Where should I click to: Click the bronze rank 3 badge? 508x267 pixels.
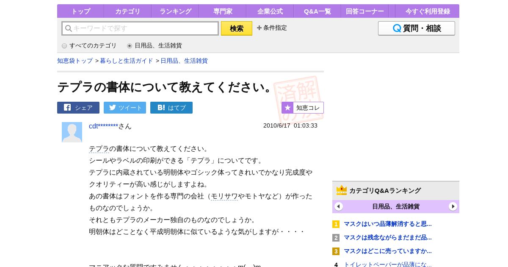[336, 251]
